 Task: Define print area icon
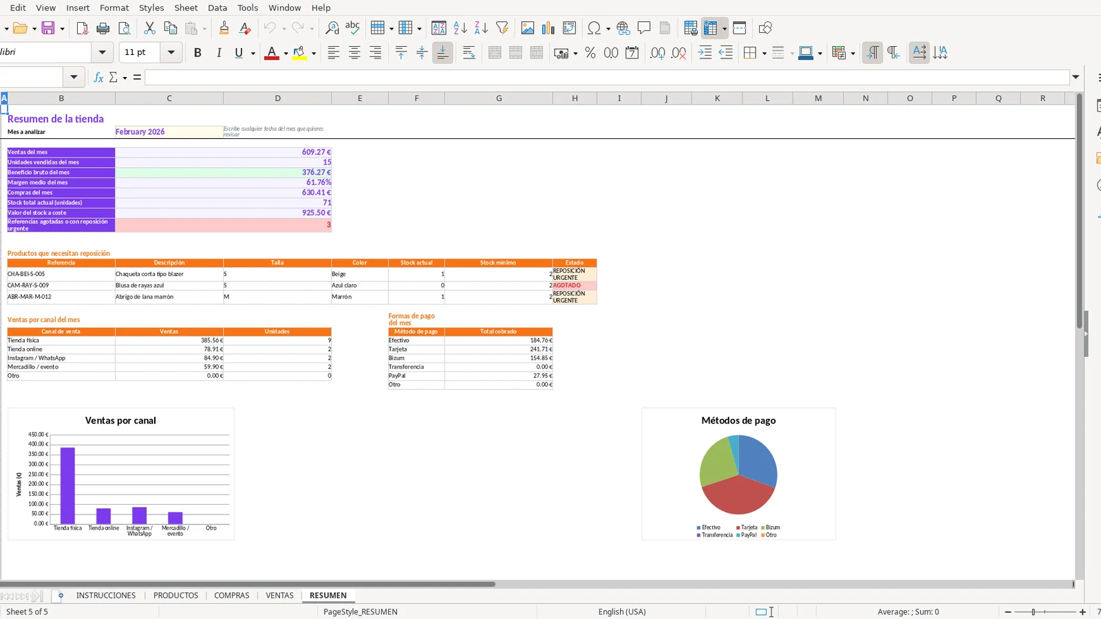[691, 28]
